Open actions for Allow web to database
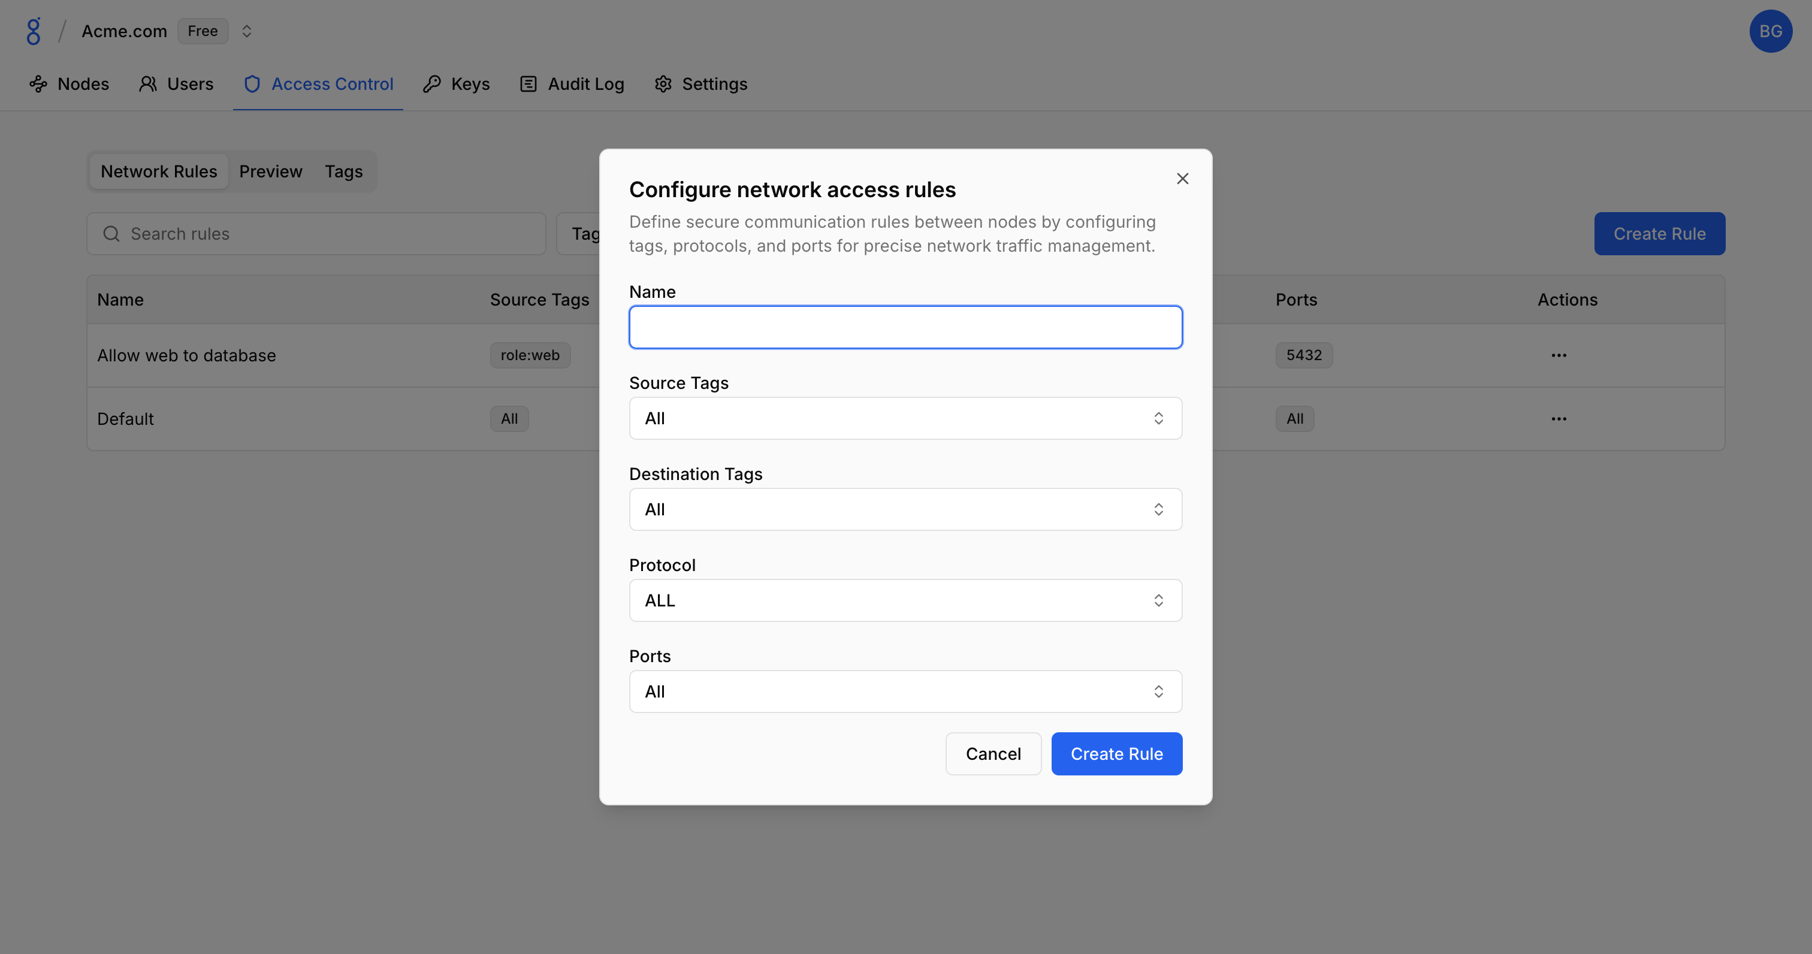This screenshot has width=1812, height=954. point(1559,355)
